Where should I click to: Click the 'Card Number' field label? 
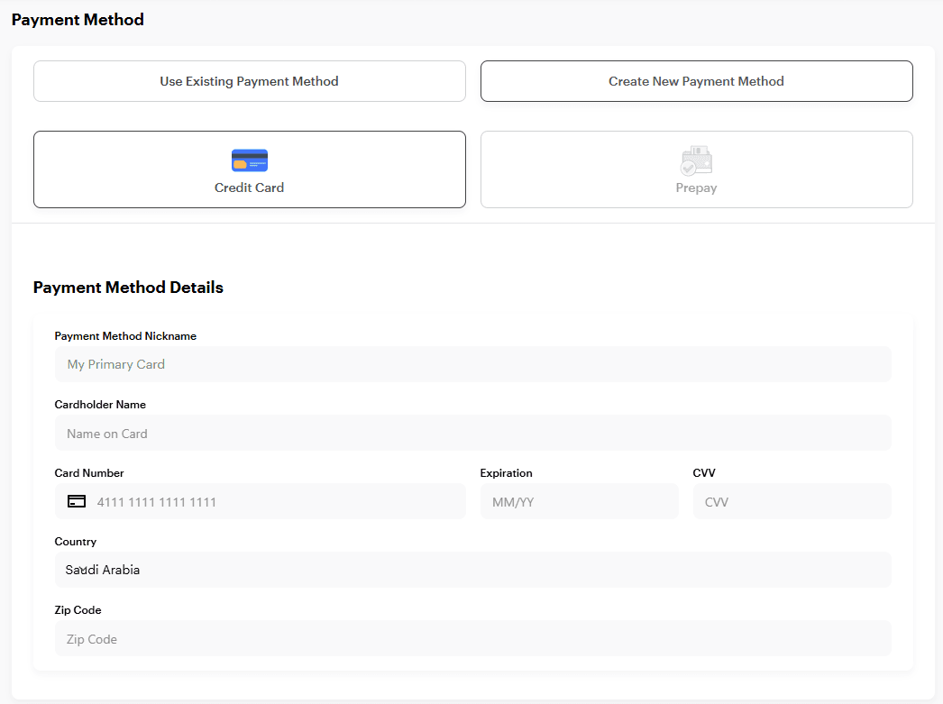tap(89, 473)
